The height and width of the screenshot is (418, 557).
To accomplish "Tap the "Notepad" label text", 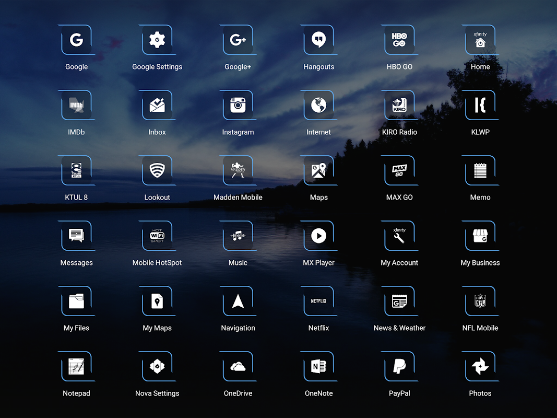I will tap(76, 393).
